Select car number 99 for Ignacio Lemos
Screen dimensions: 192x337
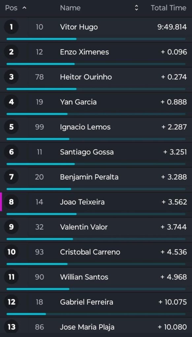click(40, 127)
